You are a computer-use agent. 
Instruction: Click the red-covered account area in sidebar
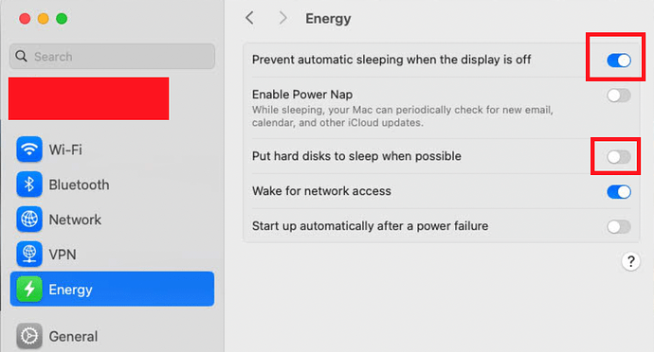coord(88,98)
